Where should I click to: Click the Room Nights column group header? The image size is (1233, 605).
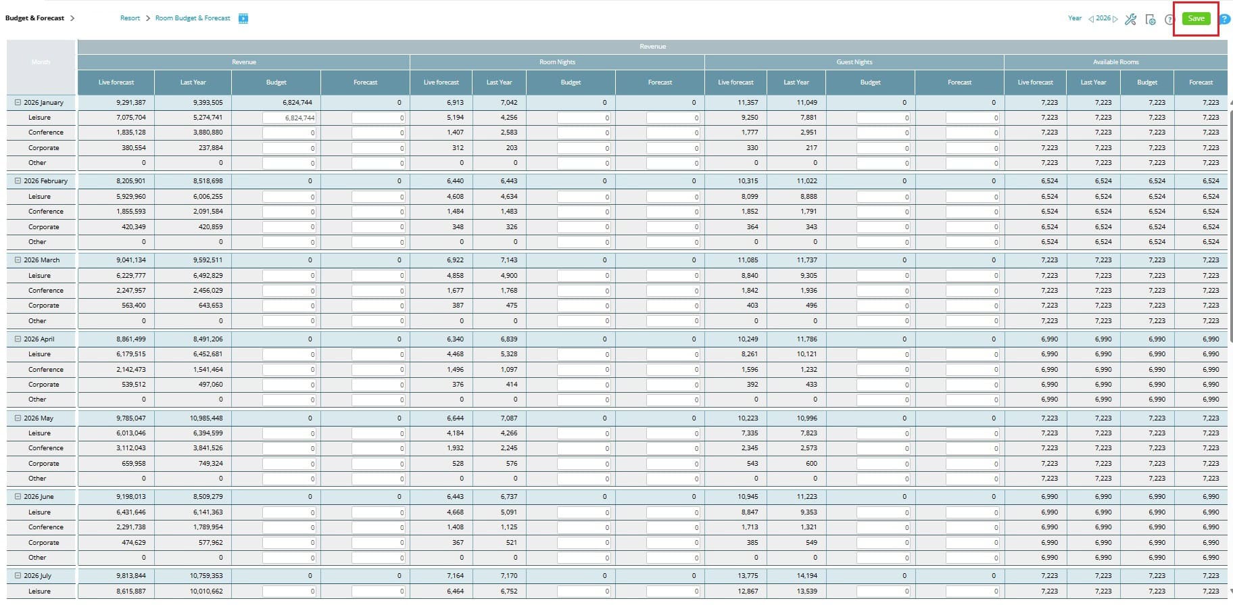(x=557, y=62)
